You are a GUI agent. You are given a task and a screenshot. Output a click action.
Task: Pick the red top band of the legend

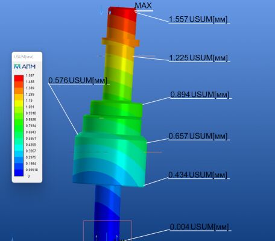[19, 78]
